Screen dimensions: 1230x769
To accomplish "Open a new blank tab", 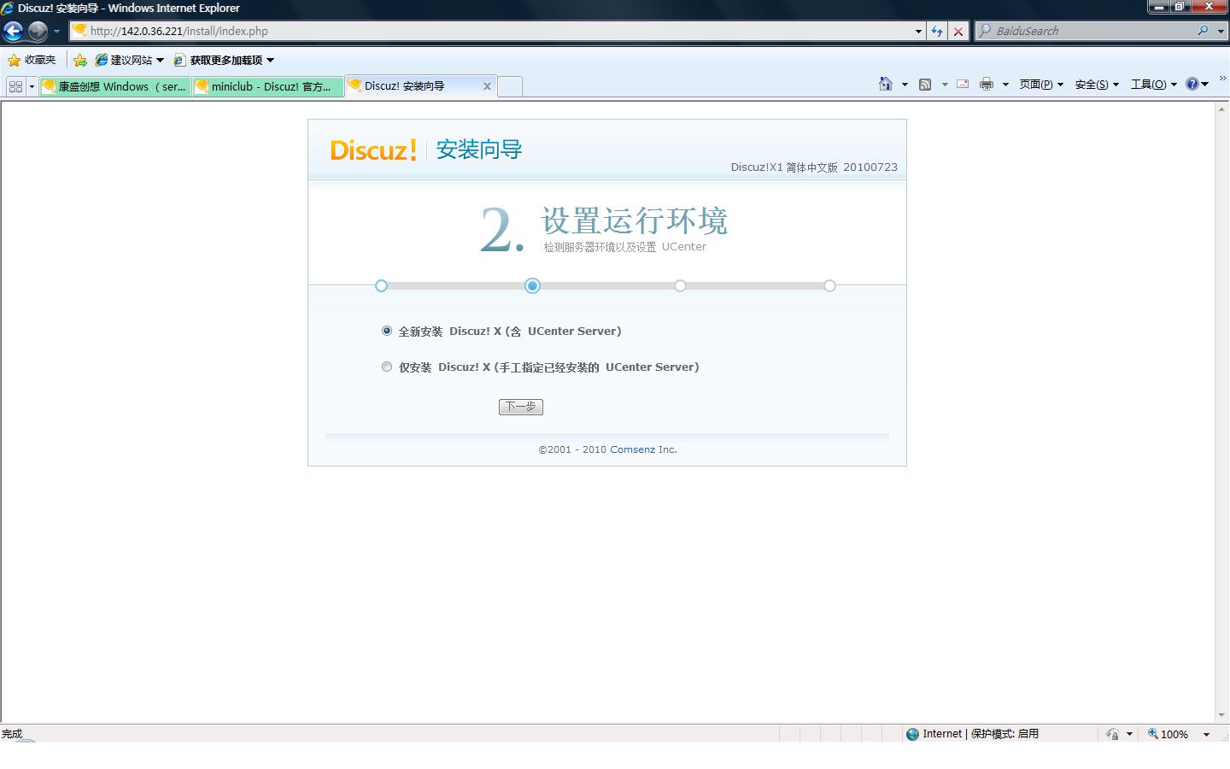I will [510, 86].
